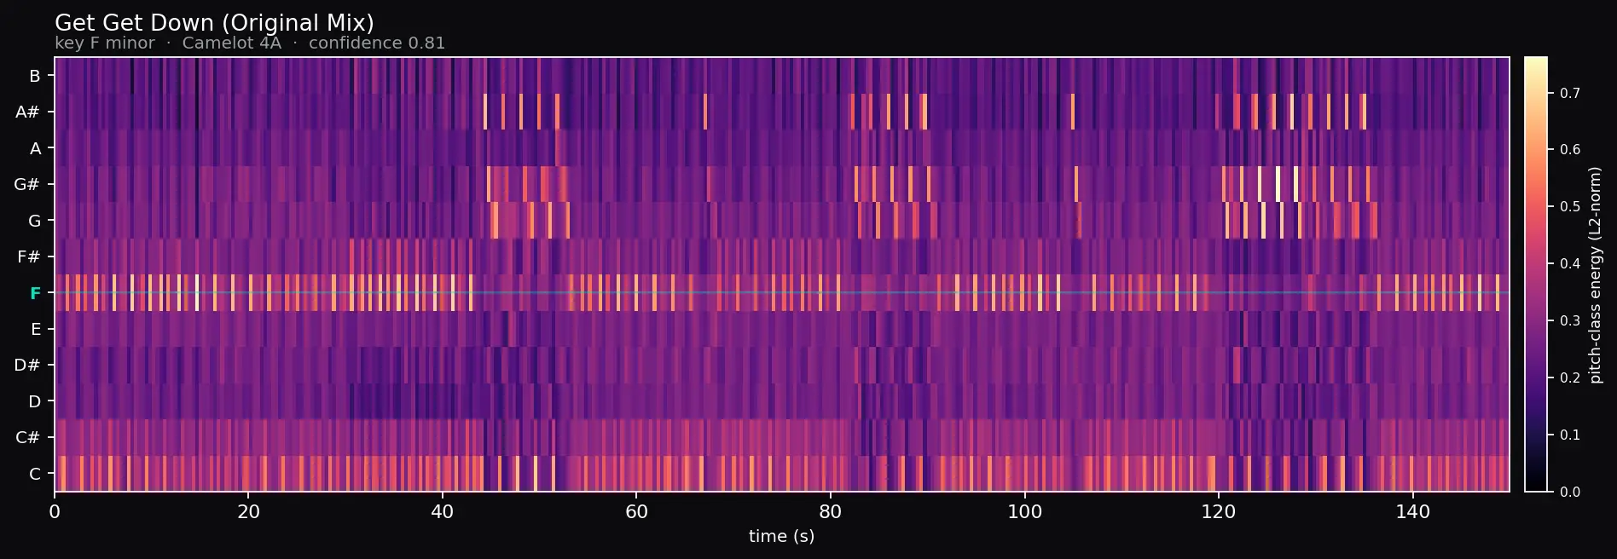Viewport: 1617px width, 559px height.
Task: Click the 0.5 colorbar tick label
Action: point(1570,207)
